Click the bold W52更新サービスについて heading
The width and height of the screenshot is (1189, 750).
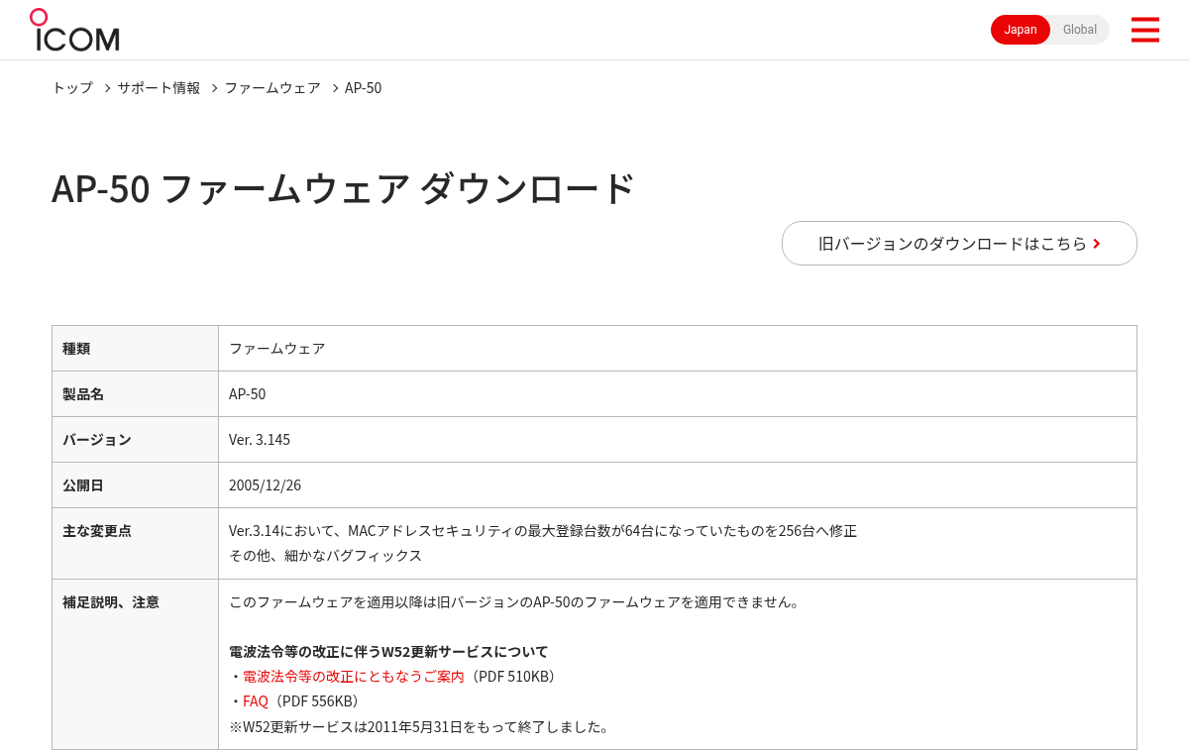388,651
